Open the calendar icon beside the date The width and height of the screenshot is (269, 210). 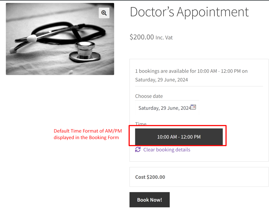(193, 107)
